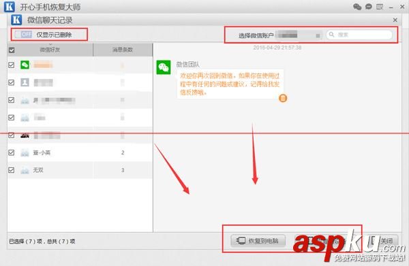
Task: Minimize the 开心手机恢复大师 window
Action: tap(391, 7)
